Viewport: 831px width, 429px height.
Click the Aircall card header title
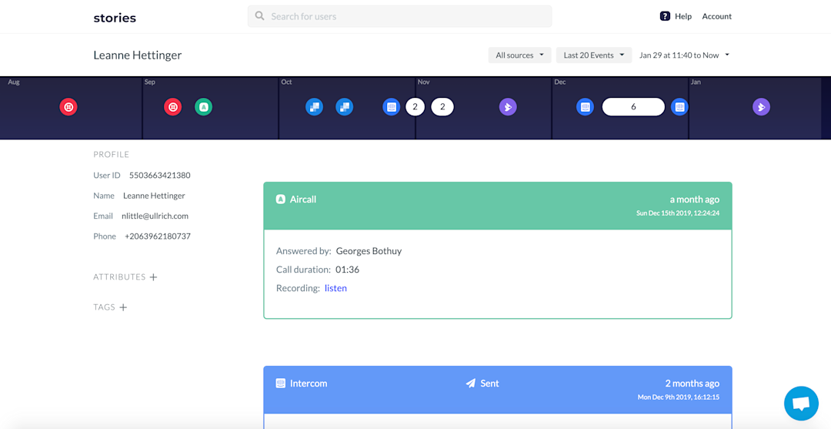(303, 199)
